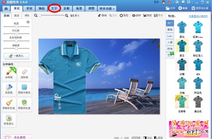Viewport: 212px width, 139px height.
Task: Click the QQ penguin login icon
Action: (164, 2)
